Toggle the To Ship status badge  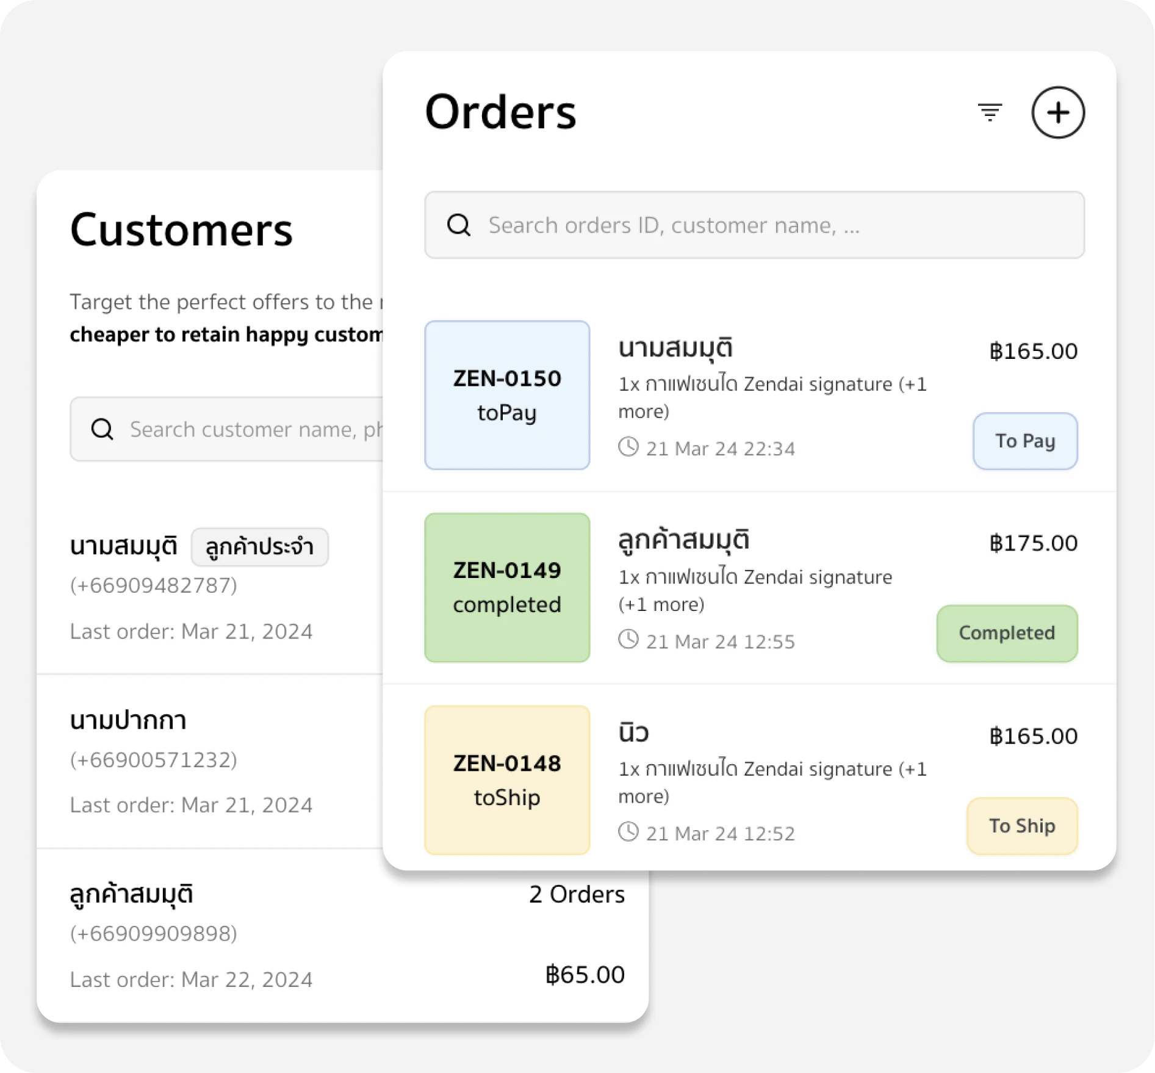click(x=1022, y=825)
